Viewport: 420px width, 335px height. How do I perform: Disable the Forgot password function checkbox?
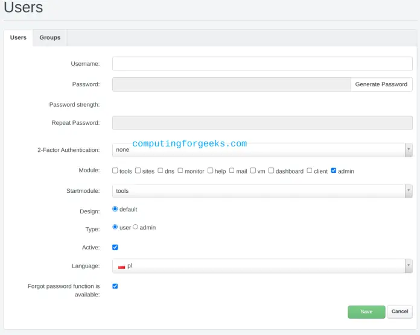[115, 286]
